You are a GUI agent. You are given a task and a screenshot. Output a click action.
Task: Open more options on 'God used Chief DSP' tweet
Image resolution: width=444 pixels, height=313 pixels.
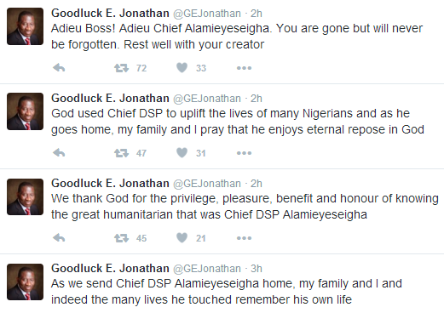(x=244, y=153)
